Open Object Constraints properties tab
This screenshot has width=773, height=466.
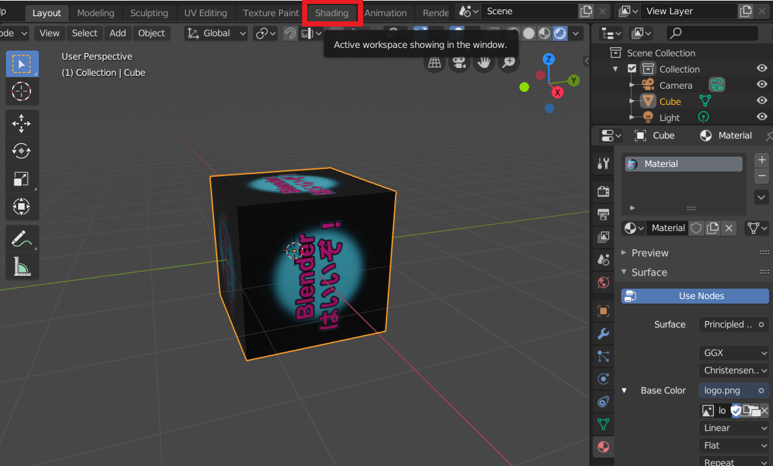pyautogui.click(x=603, y=401)
